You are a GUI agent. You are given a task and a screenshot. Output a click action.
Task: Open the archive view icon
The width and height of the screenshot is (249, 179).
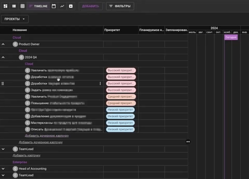click(71, 6)
